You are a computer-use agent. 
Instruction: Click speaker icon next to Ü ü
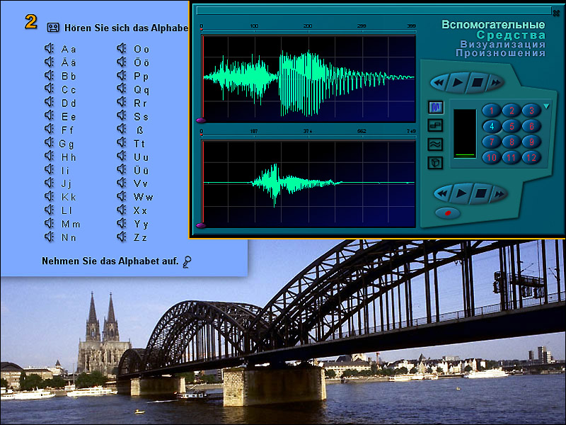[x=121, y=171]
